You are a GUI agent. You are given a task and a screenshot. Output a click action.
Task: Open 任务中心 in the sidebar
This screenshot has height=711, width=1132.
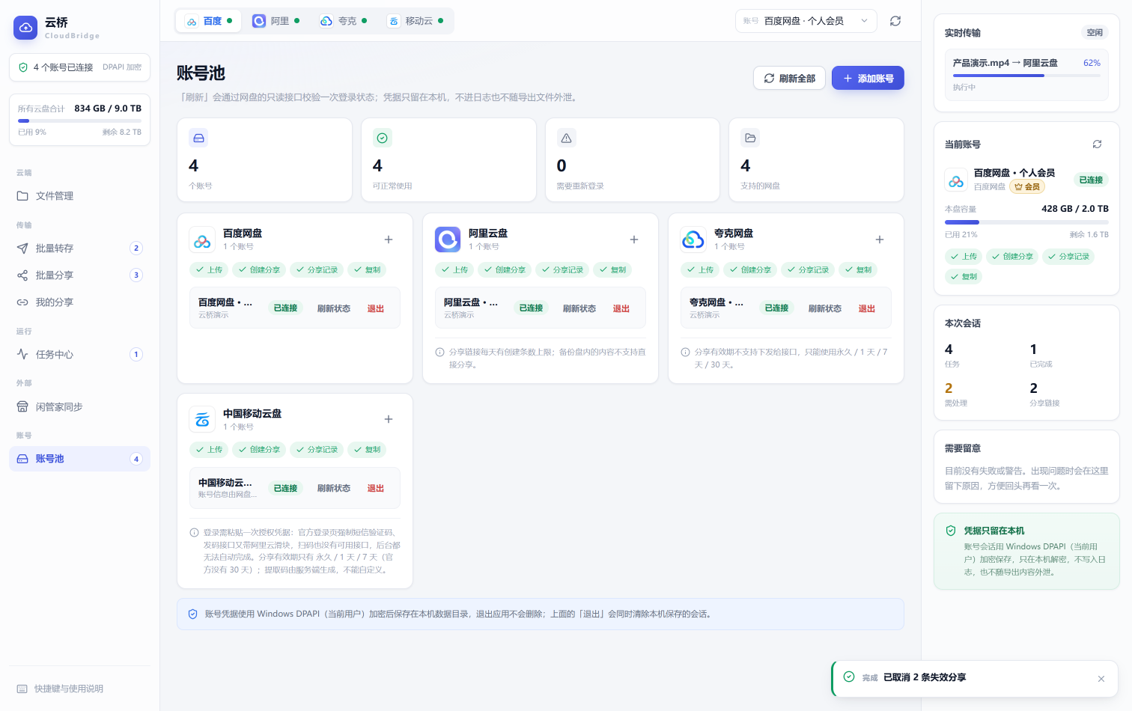tap(79, 355)
